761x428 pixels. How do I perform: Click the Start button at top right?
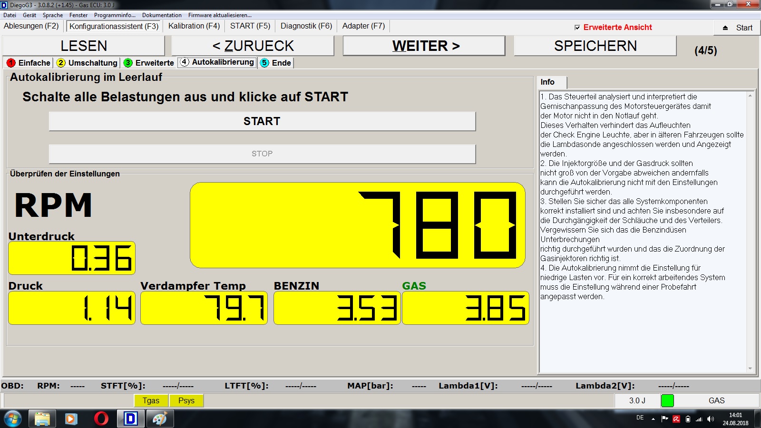[737, 28]
